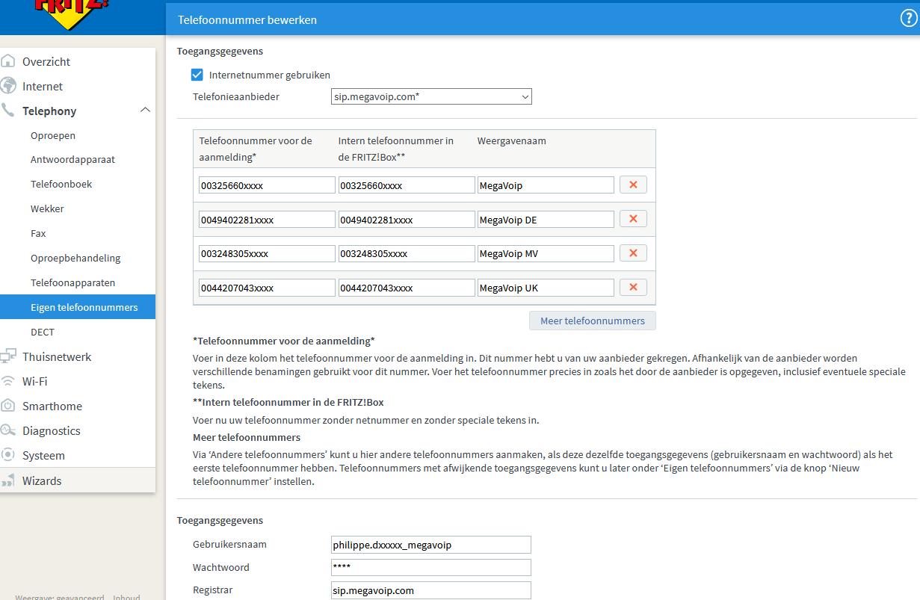Screen dimensions: 920x600
Task: Click the Wachtwoord password field
Action: click(x=430, y=568)
